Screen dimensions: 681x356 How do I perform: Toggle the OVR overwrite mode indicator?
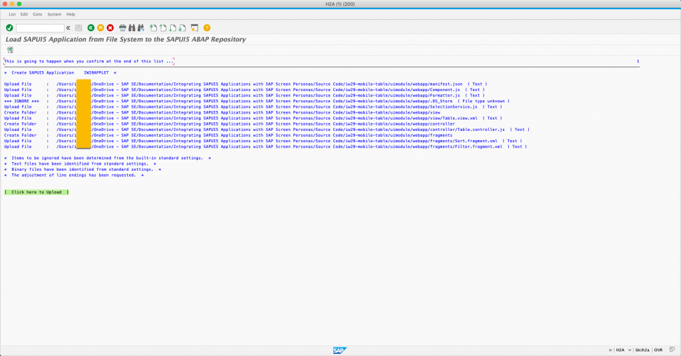(x=658, y=350)
